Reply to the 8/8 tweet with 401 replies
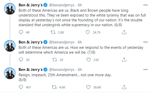 pos(21,87)
